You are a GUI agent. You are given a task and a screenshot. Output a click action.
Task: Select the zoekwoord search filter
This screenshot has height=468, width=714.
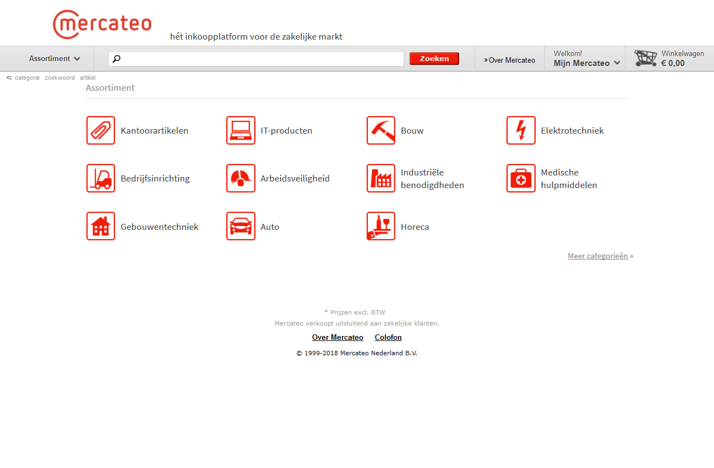(x=59, y=78)
